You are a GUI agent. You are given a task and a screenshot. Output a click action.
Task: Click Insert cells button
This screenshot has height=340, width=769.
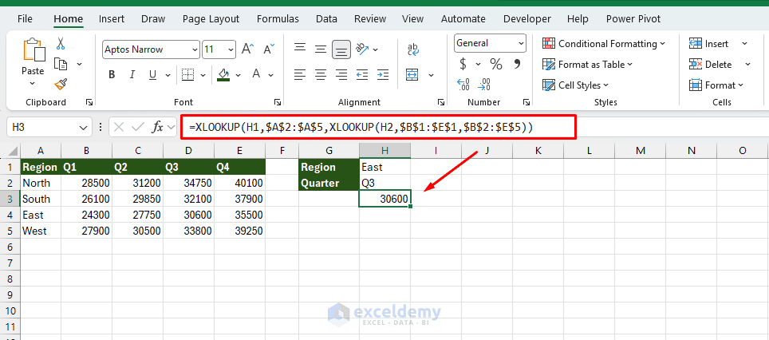click(x=708, y=44)
